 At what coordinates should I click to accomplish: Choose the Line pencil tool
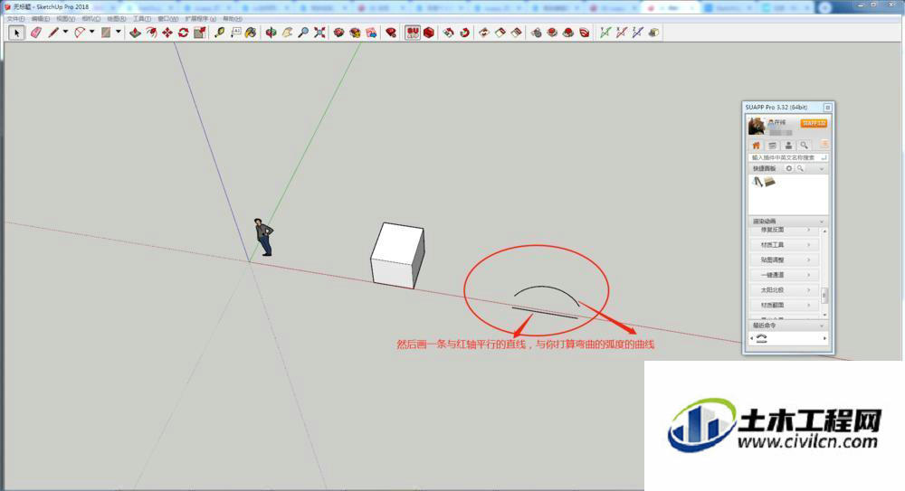[53, 33]
